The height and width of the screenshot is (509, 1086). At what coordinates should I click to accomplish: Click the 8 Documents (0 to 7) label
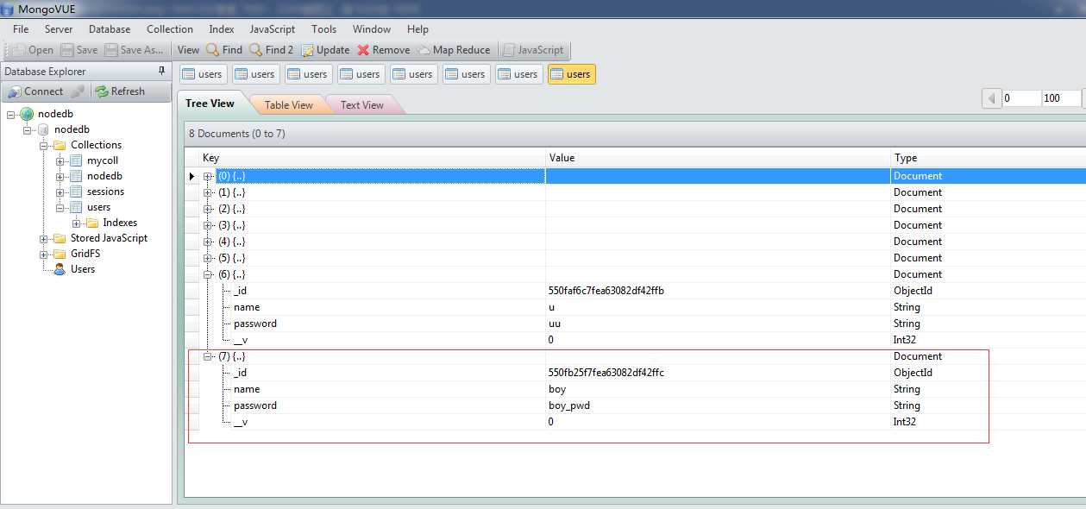click(236, 134)
